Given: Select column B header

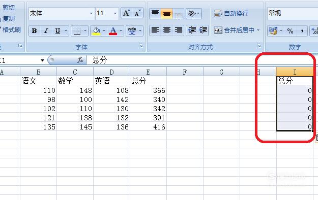Looking at the screenshot, I should pyautogui.click(x=38, y=72).
